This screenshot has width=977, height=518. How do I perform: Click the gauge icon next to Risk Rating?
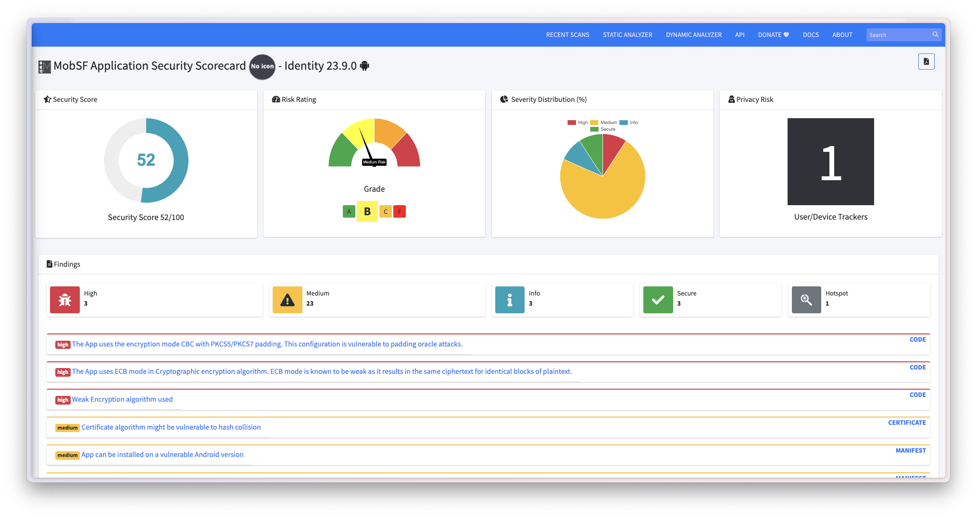coord(276,99)
